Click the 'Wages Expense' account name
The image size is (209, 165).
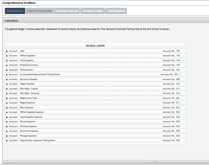(27, 103)
